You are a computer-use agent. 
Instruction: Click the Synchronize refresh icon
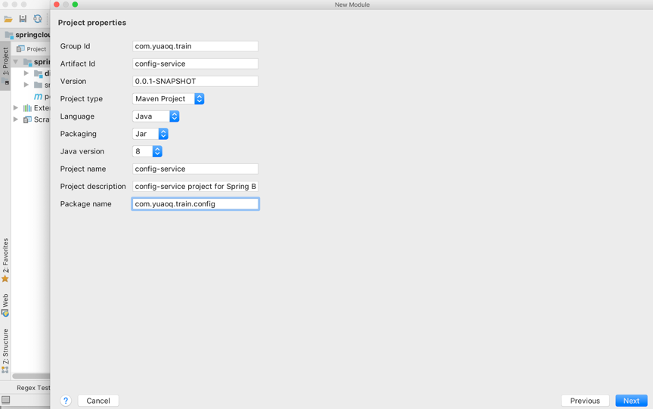pos(38,19)
